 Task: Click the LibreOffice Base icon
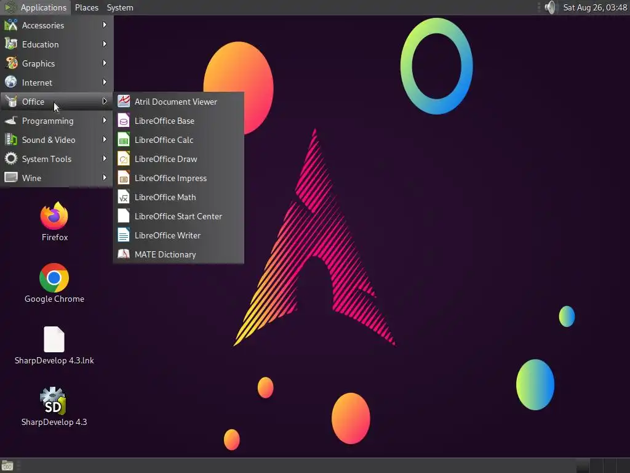click(124, 120)
